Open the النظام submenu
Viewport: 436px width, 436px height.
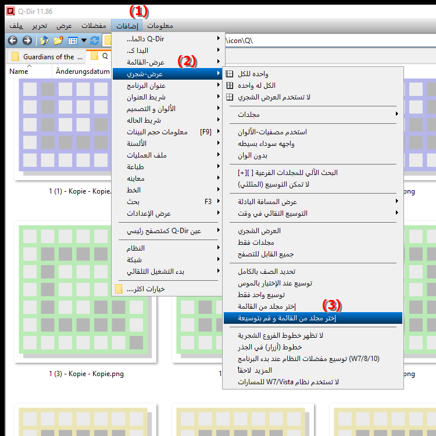167,248
